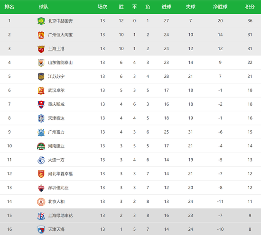The image size is (261, 235).
Task: Click the 排名 column header
Action: (x=9, y=7)
